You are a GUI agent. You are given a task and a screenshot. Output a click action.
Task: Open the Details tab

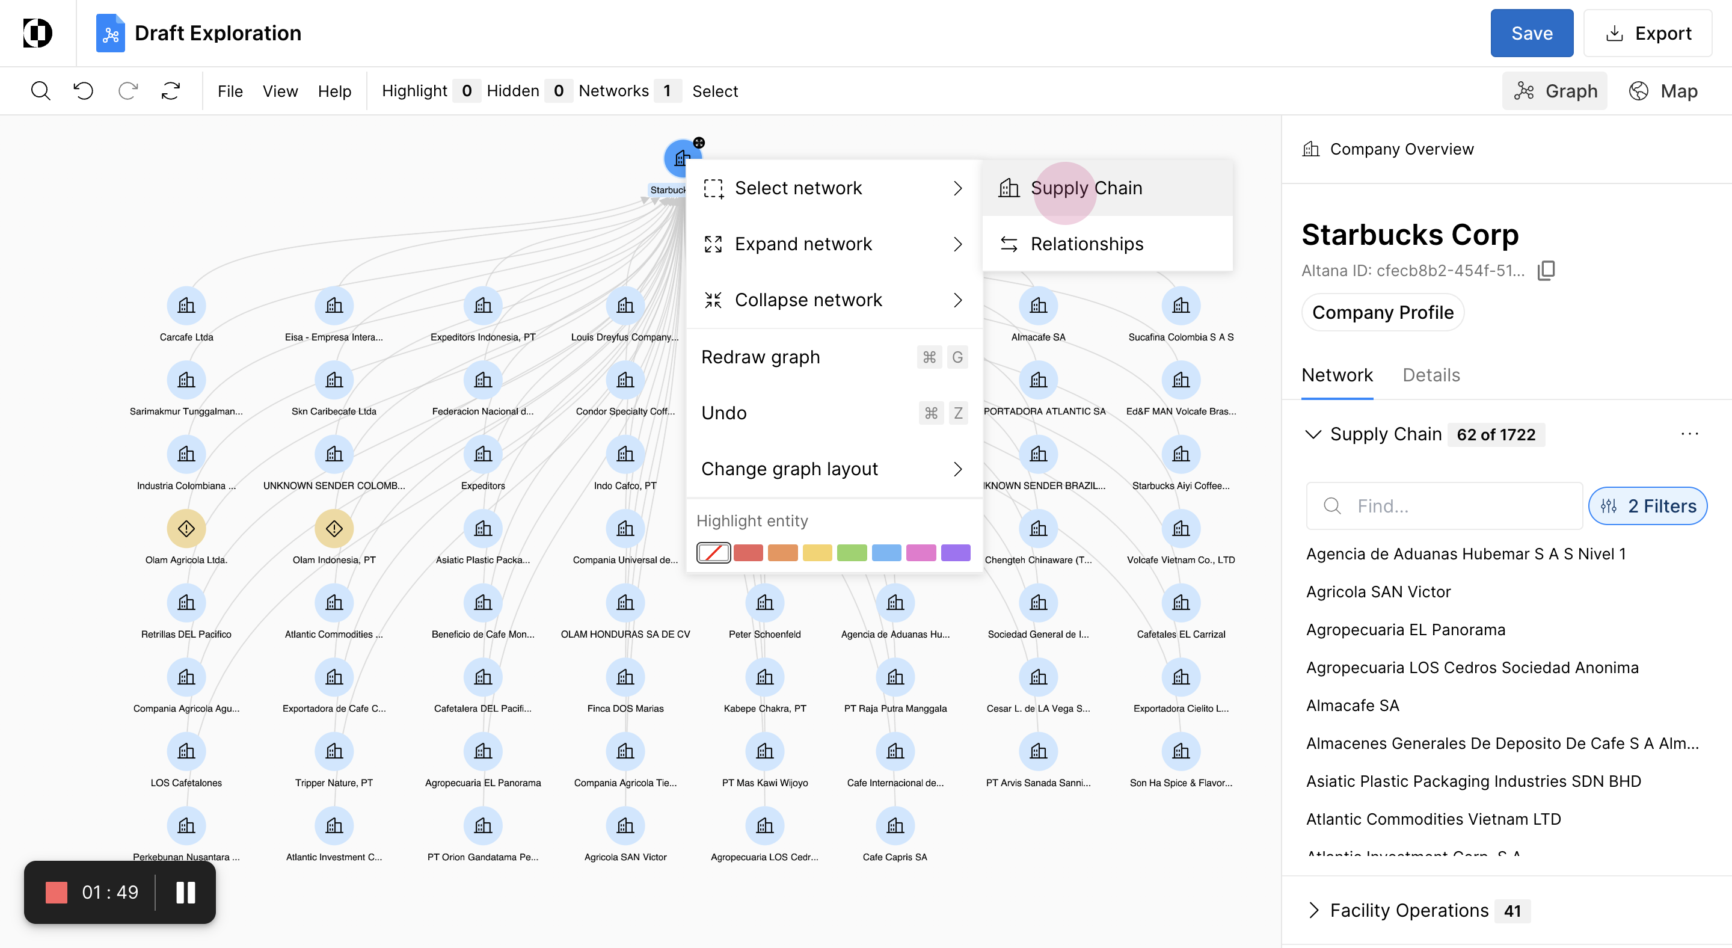point(1431,375)
